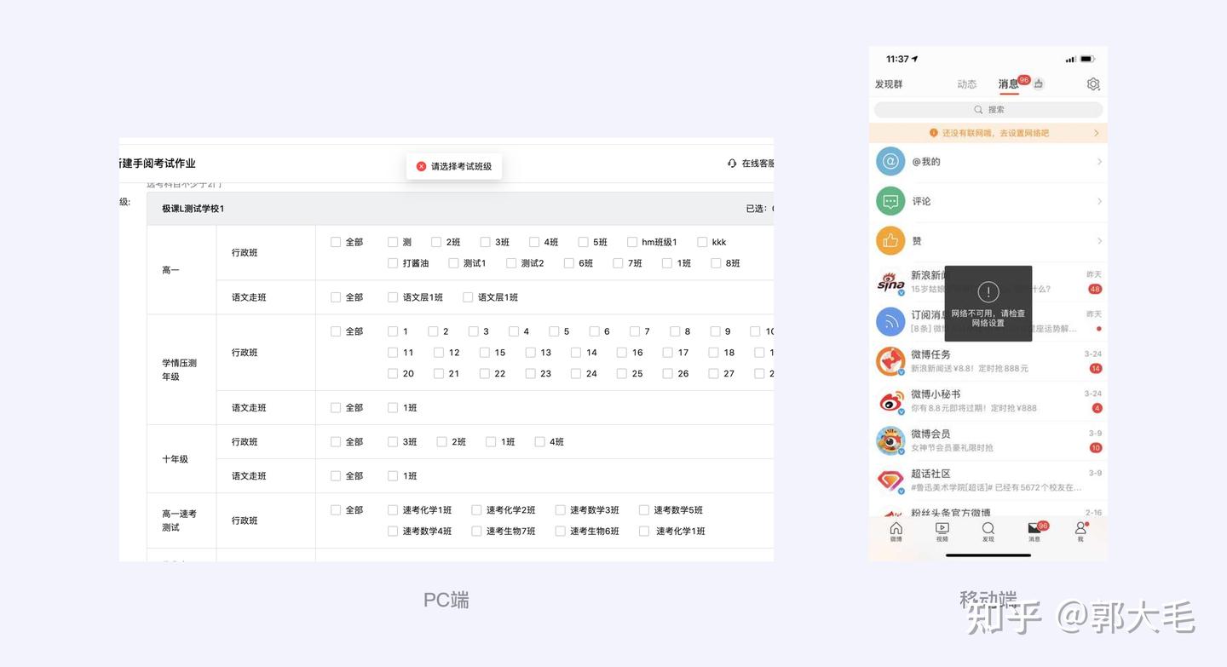
Task: Click 极课L测试学校1 school header
Action: click(193, 209)
